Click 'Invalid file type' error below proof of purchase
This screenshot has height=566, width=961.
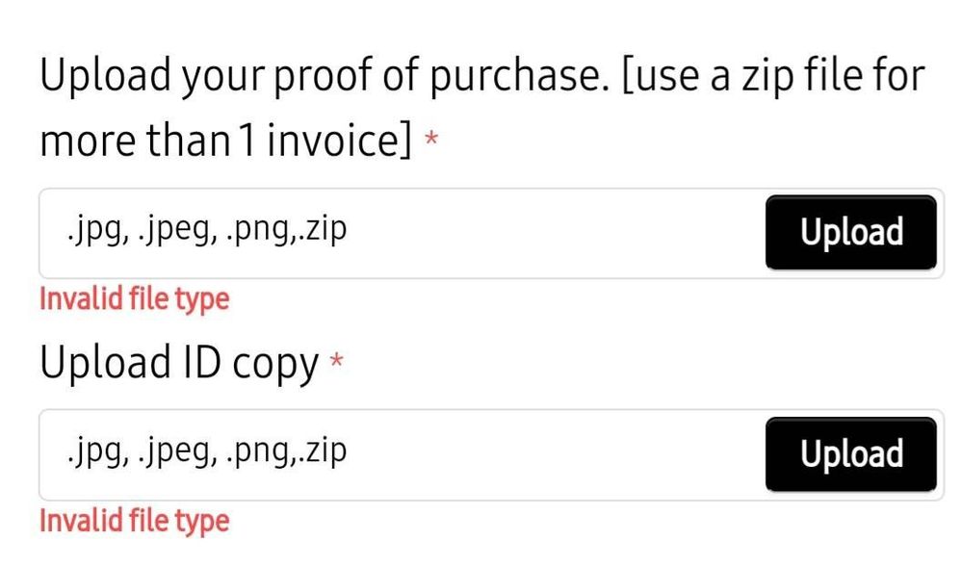(x=134, y=299)
